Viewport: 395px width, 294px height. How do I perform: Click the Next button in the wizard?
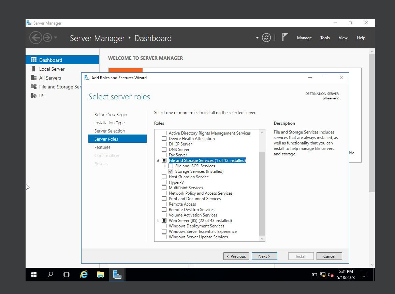(264, 256)
